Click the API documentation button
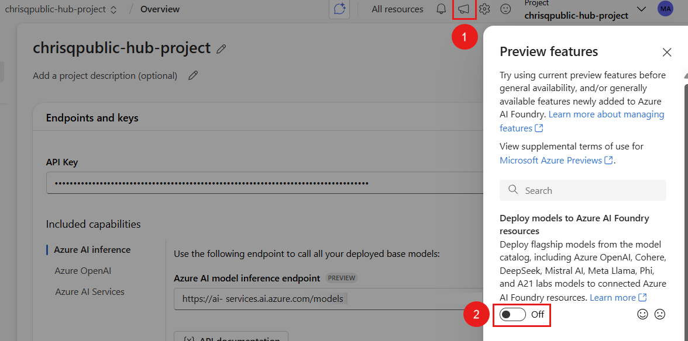This screenshot has width=688, height=341. pyautogui.click(x=231, y=336)
